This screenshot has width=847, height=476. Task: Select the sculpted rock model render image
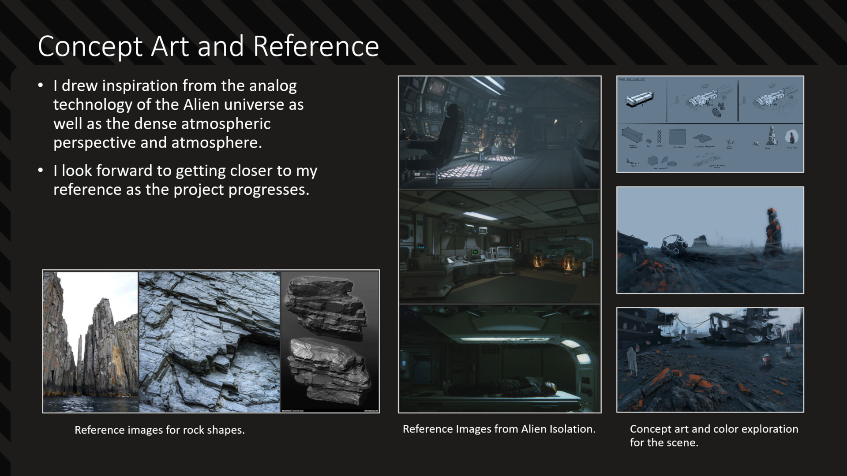pos(330,342)
